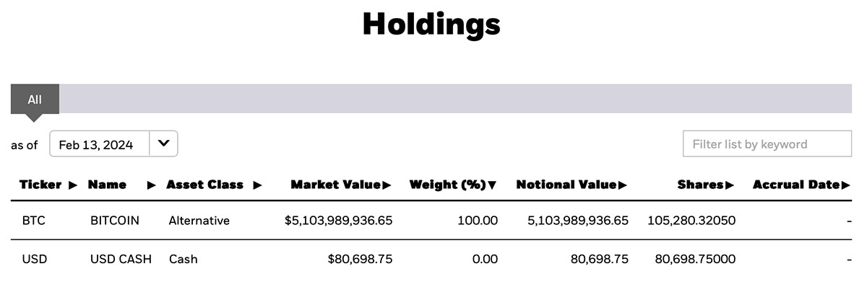Viewport: 867px width, 282px height.
Task: Sort by Ticker column arrow
Action: point(73,185)
